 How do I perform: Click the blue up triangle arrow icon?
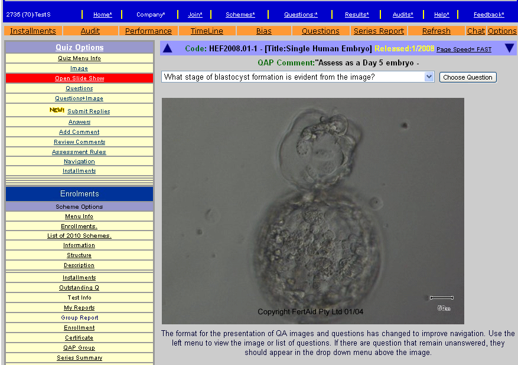point(167,49)
